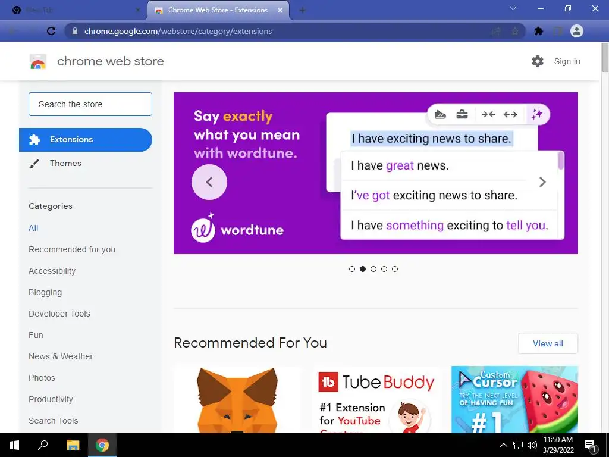Open the Chrome profile avatar icon
The image size is (609, 457).
pyautogui.click(x=577, y=31)
